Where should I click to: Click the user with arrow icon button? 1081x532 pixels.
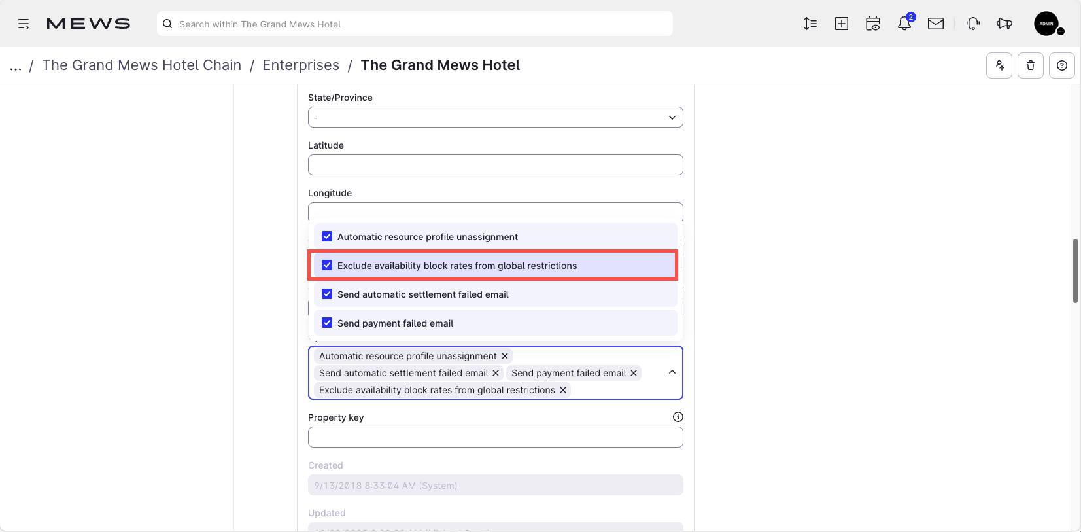[x=999, y=65]
